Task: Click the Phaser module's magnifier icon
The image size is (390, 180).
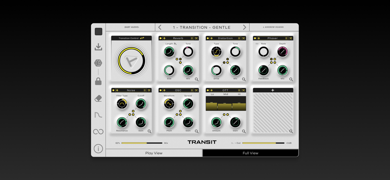Action: (x=291, y=79)
